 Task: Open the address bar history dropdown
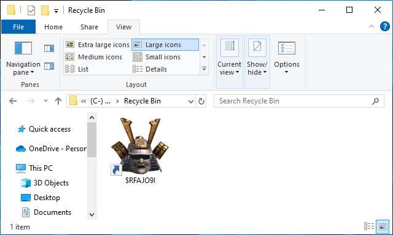click(x=191, y=101)
